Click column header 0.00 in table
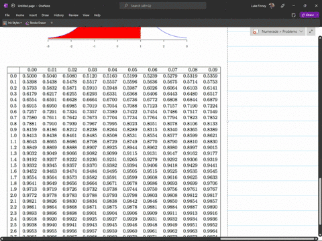The width and height of the screenshot is (322, 241). click(32, 70)
